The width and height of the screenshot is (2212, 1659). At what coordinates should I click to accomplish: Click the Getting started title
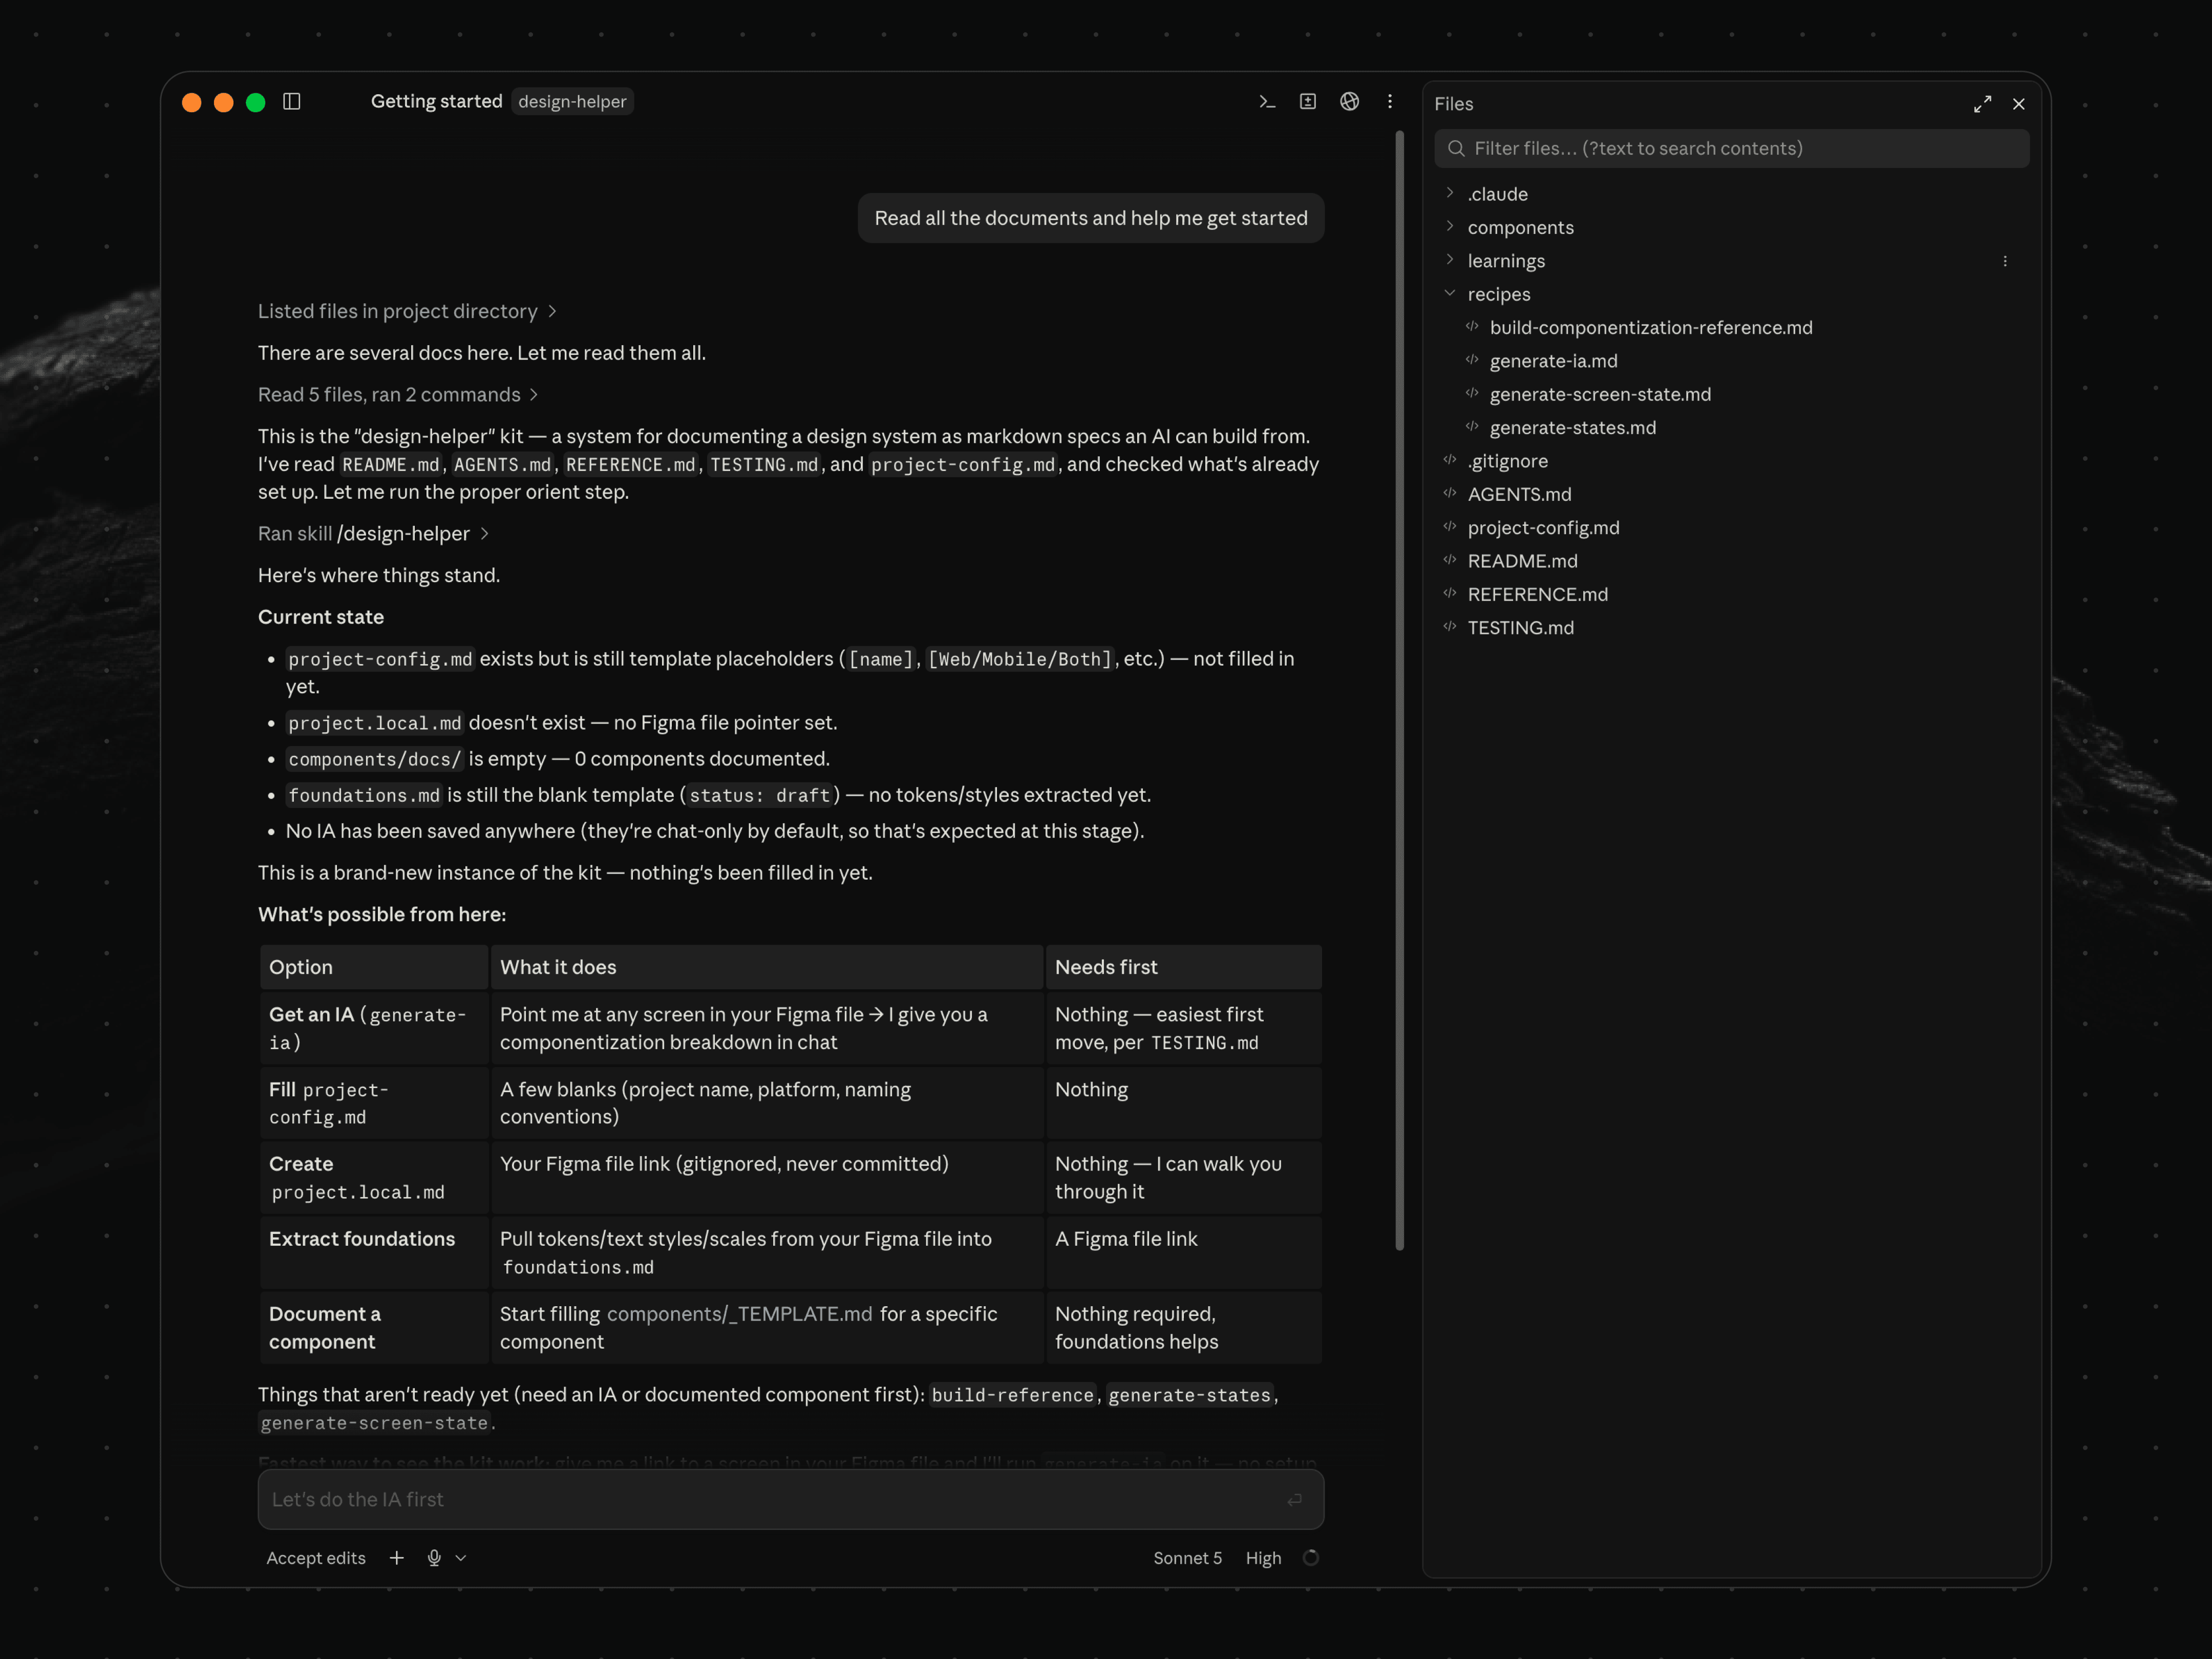436,101
